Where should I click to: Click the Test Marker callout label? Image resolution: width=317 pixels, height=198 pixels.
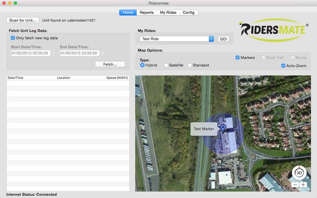tap(204, 129)
